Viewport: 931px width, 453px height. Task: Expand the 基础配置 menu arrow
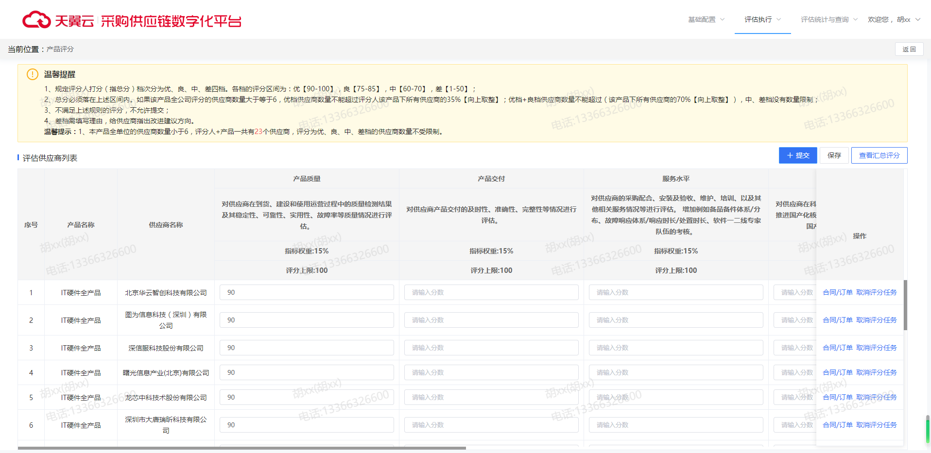722,19
